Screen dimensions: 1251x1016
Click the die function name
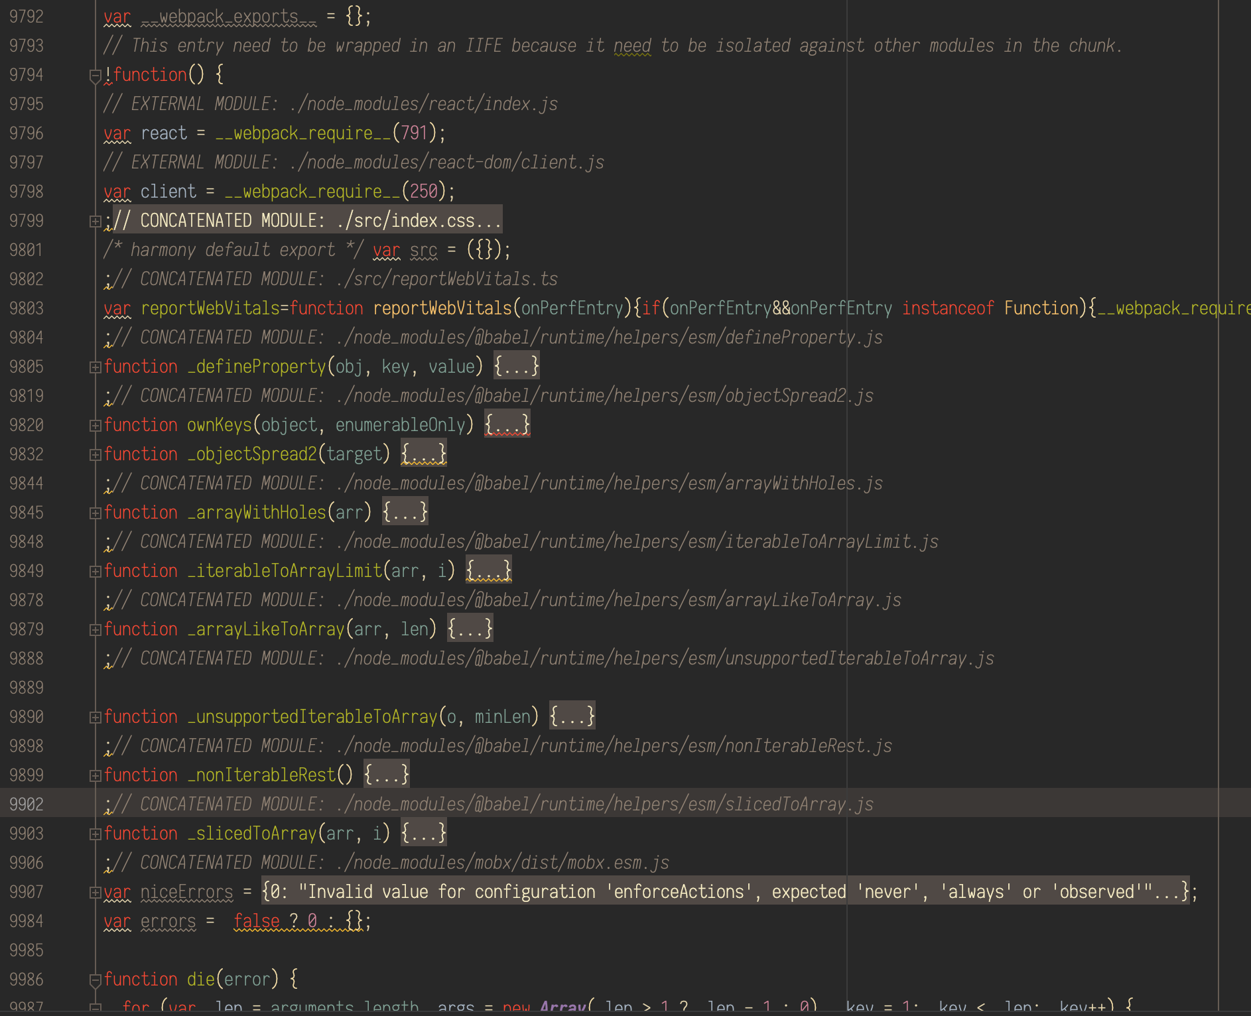click(201, 980)
